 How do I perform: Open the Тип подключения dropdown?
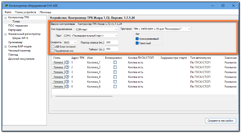(x=97, y=29)
